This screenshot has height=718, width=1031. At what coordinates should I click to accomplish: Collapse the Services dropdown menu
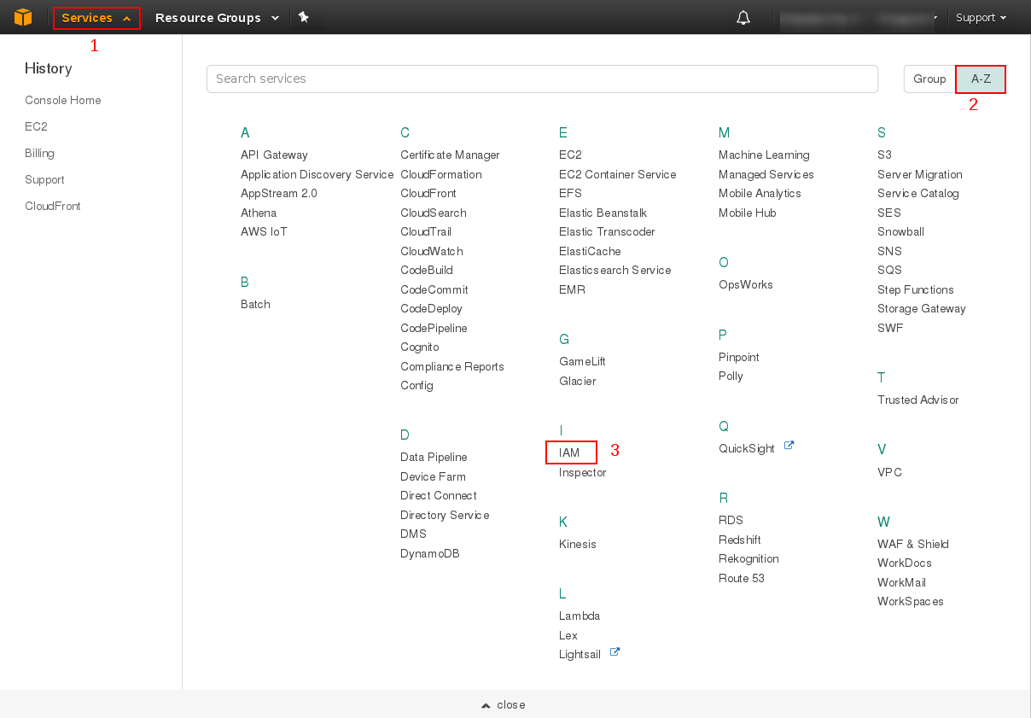point(96,18)
